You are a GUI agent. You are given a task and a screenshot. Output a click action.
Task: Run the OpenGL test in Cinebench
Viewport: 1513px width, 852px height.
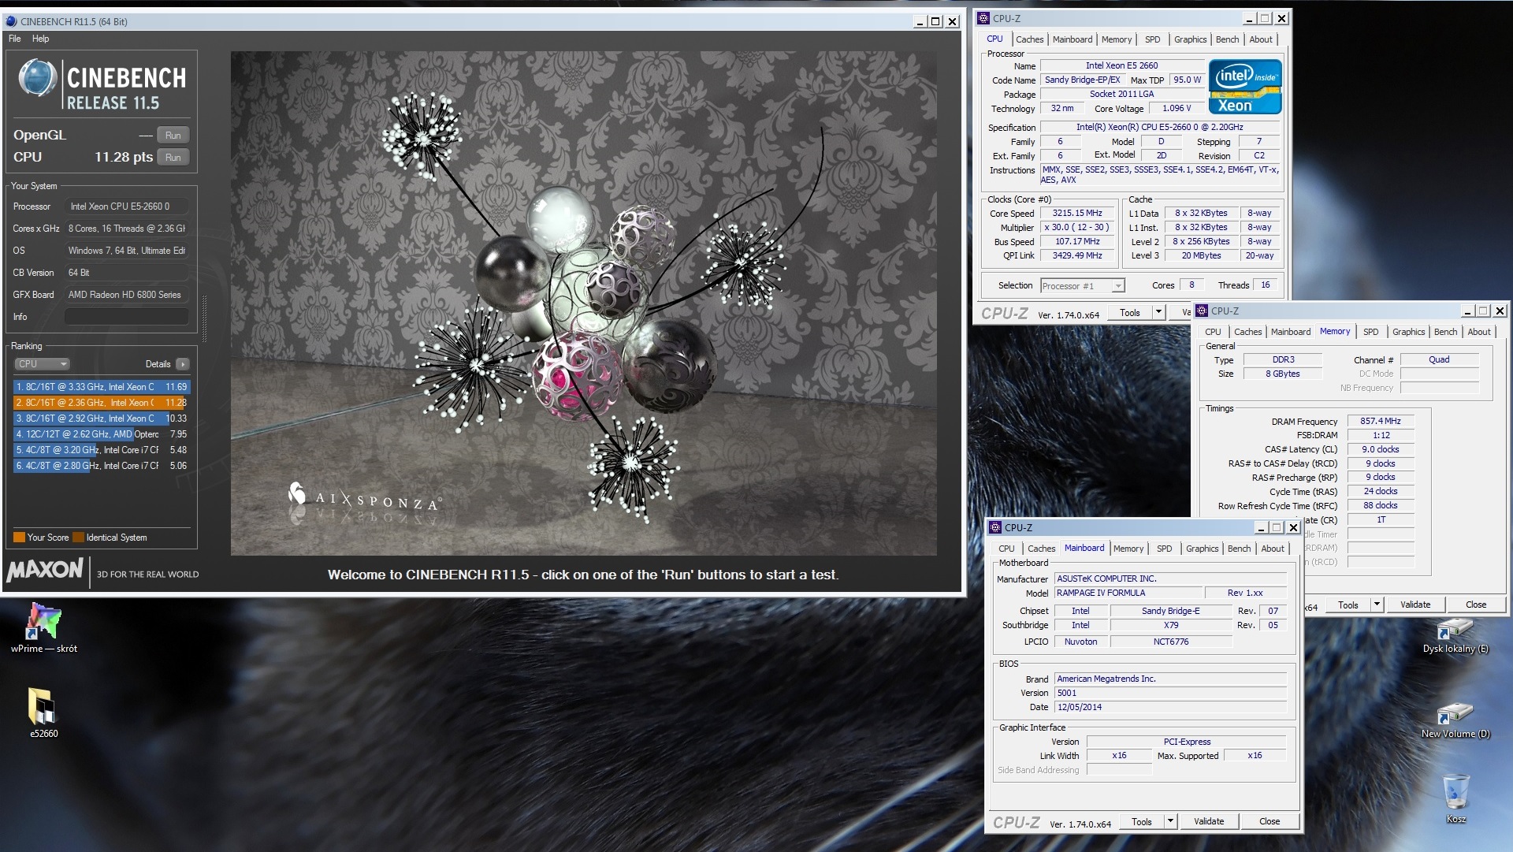pyautogui.click(x=173, y=136)
